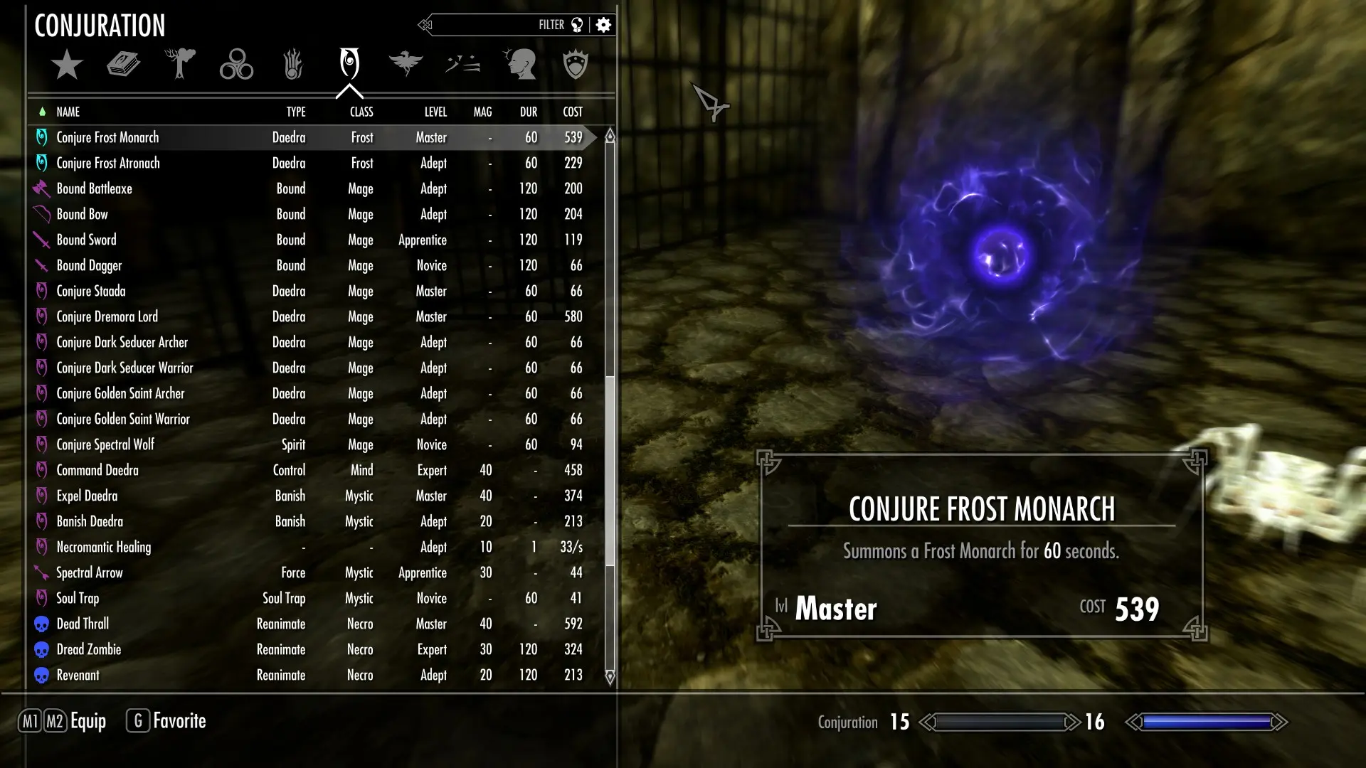Click the Staff/Weapon icon filter
Image resolution: width=1366 pixels, height=768 pixels.
(462, 64)
